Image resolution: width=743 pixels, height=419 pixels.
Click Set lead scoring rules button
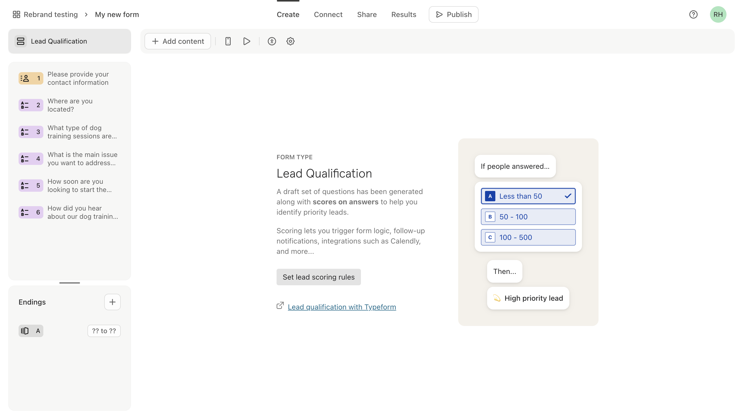coord(318,277)
